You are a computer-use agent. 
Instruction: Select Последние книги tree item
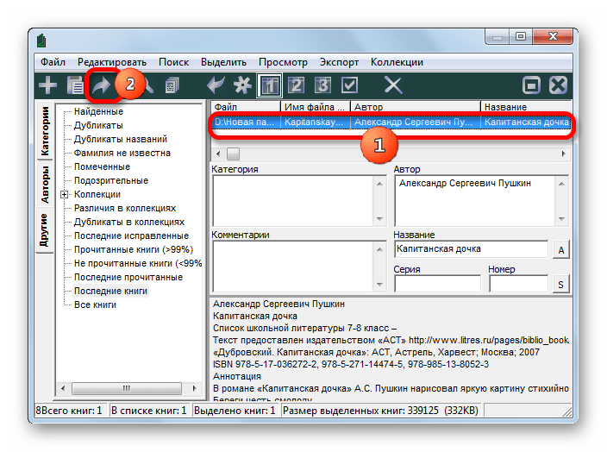pyautogui.click(x=110, y=291)
